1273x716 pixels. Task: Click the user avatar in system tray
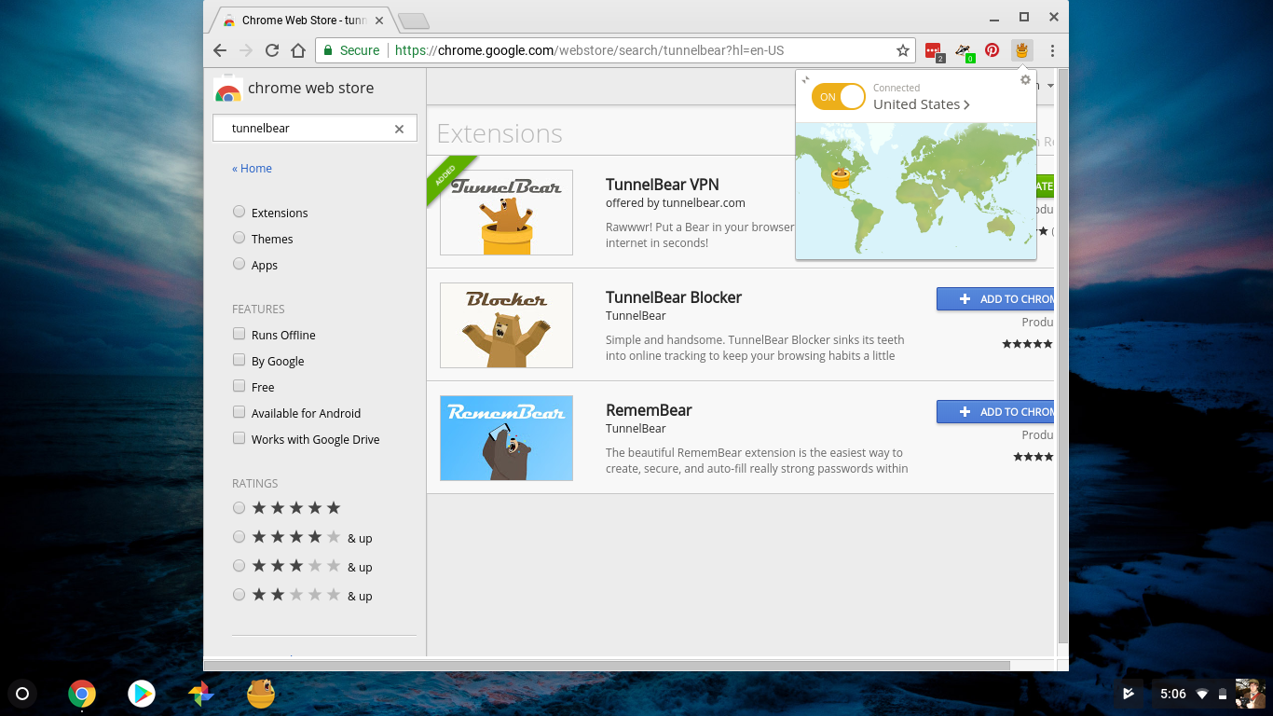pos(1249,694)
